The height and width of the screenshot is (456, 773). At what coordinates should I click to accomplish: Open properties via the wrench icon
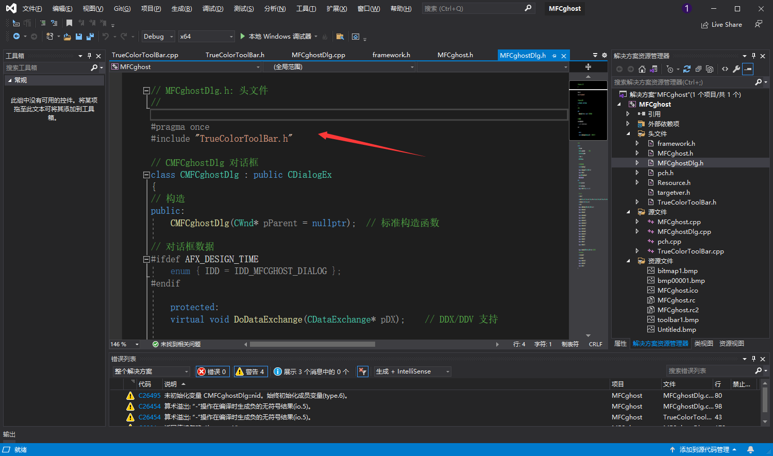click(736, 69)
